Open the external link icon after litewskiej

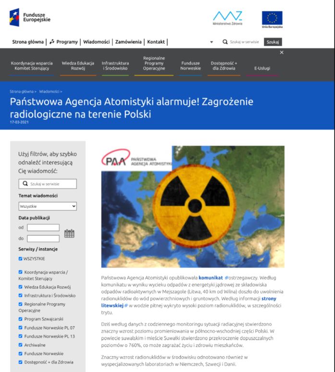pos(126,305)
